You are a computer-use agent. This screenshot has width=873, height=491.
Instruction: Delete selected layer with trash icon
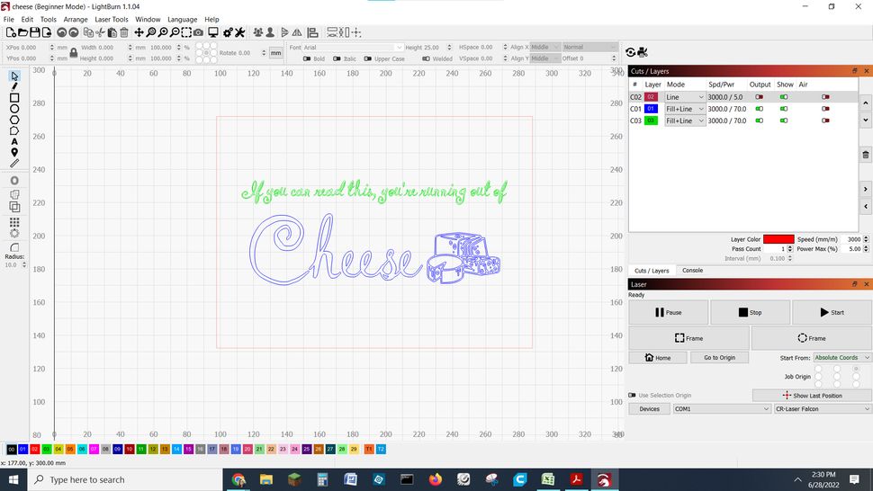866,156
